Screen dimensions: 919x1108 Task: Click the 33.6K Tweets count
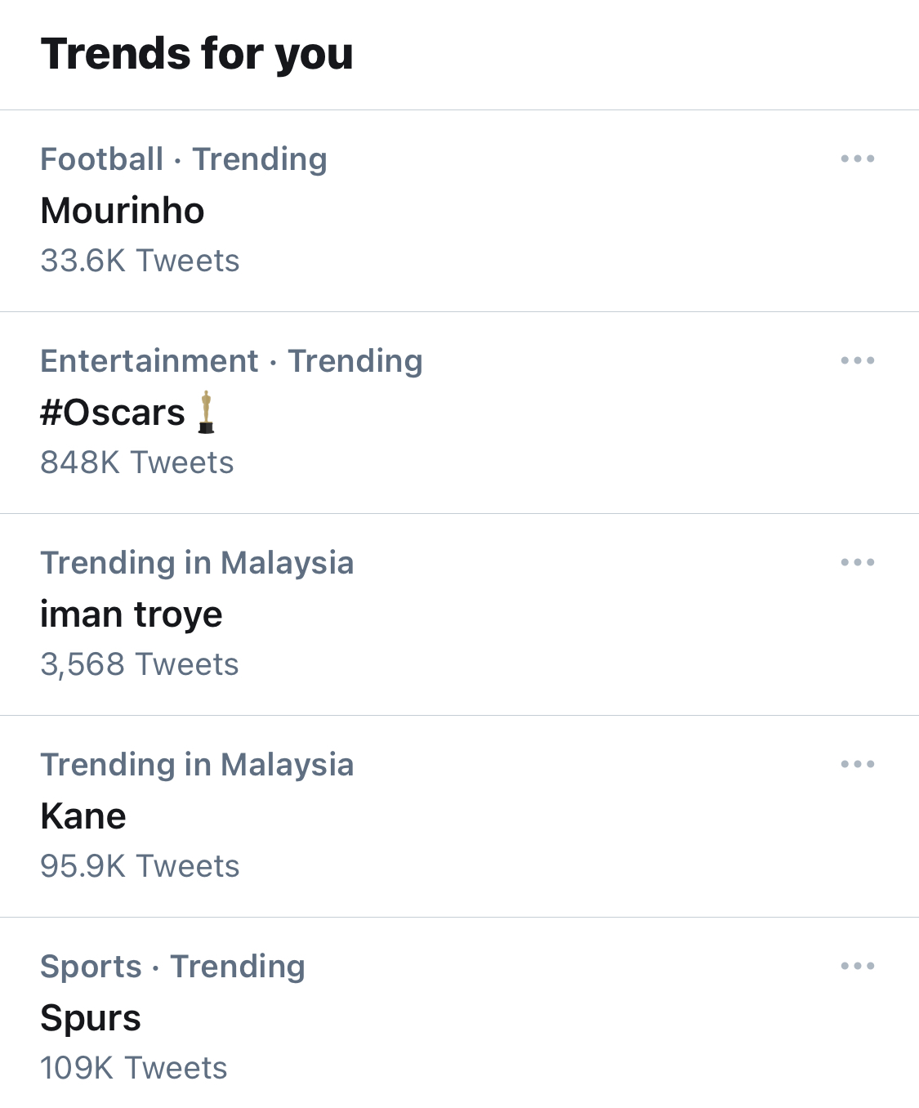tap(140, 261)
